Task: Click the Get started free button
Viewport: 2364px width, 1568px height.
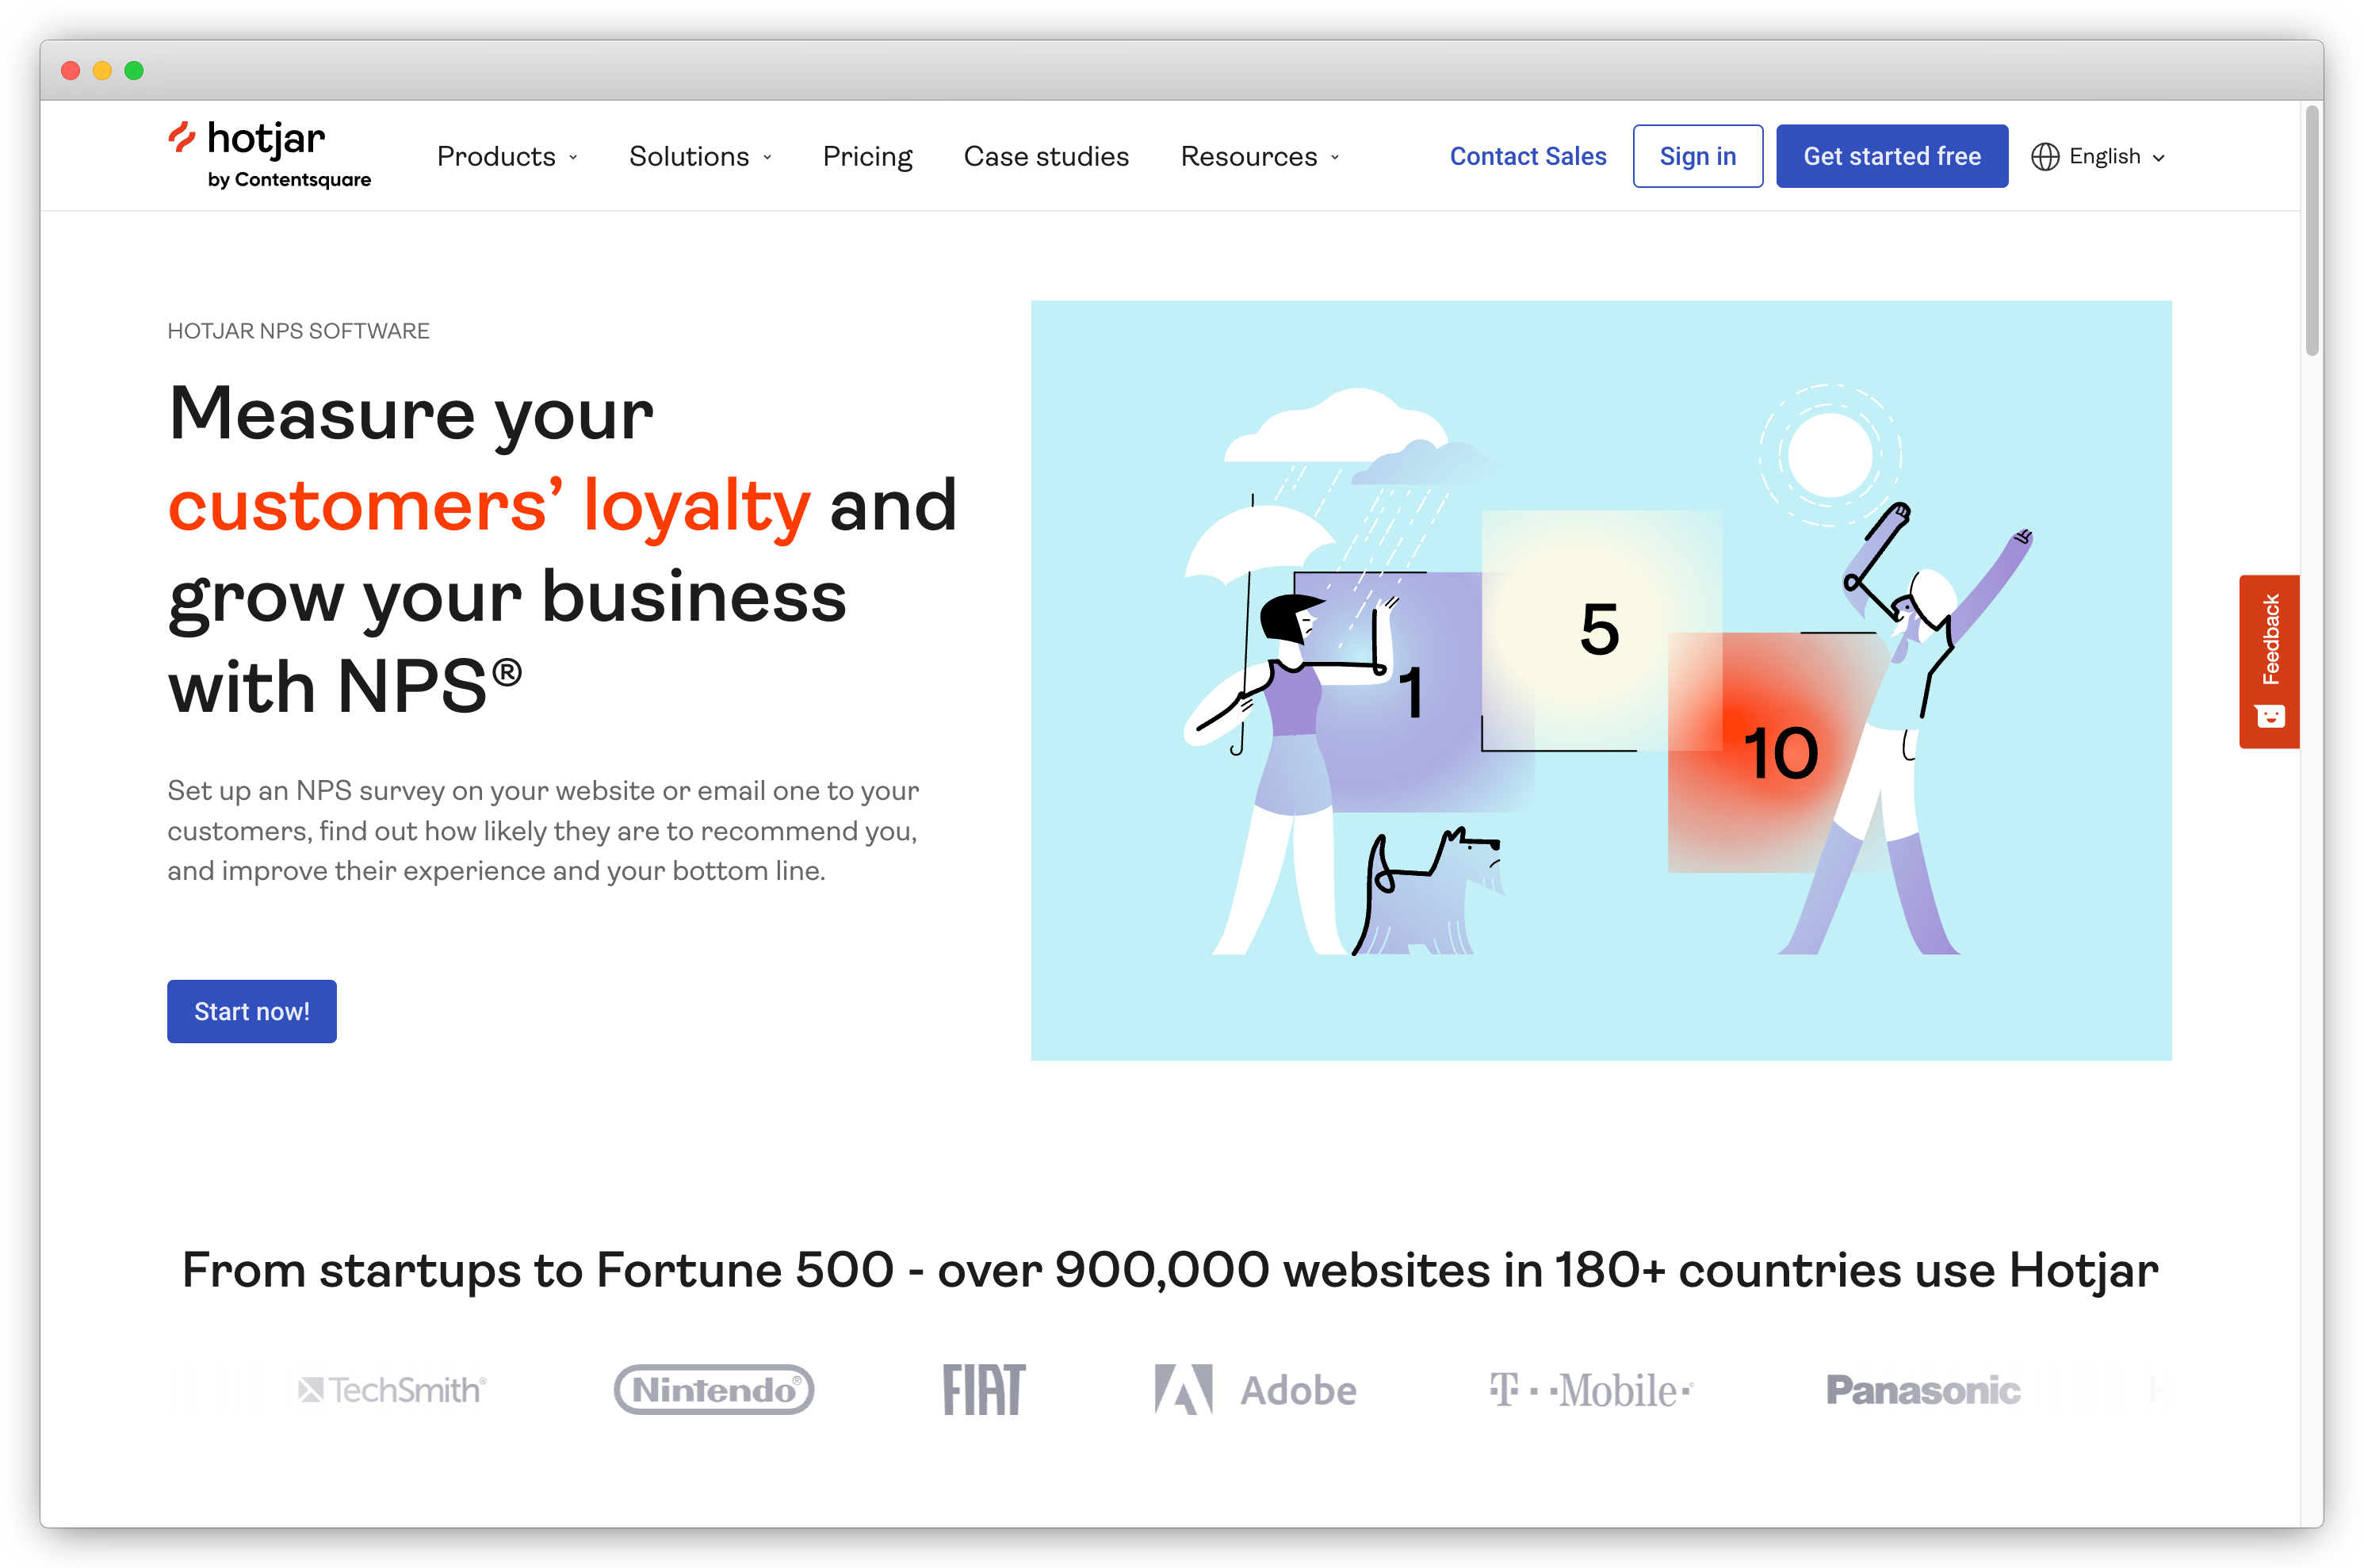Action: point(1892,155)
